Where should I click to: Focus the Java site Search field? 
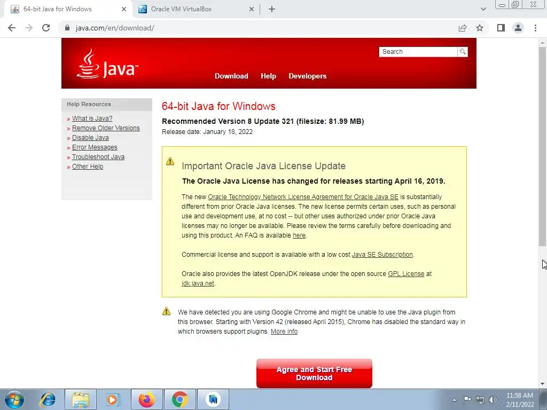point(418,52)
